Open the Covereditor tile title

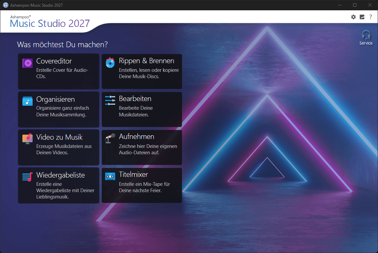[54, 61]
